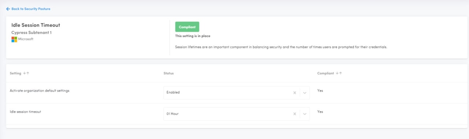Expand the 01 Hour dropdown chevron

pyautogui.click(x=304, y=114)
